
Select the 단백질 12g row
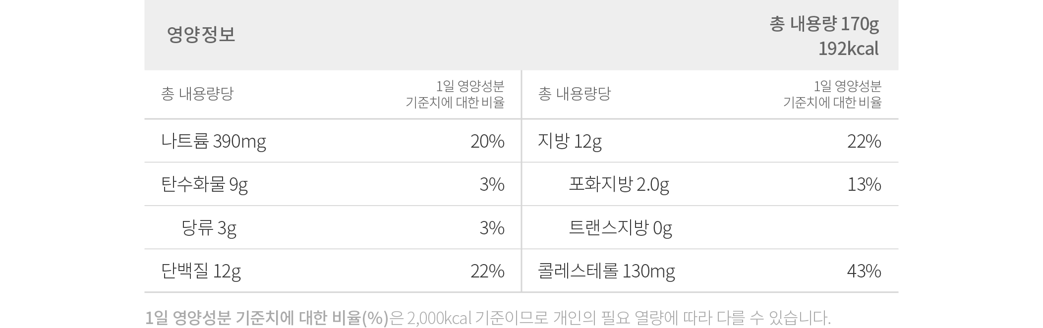tap(333, 271)
